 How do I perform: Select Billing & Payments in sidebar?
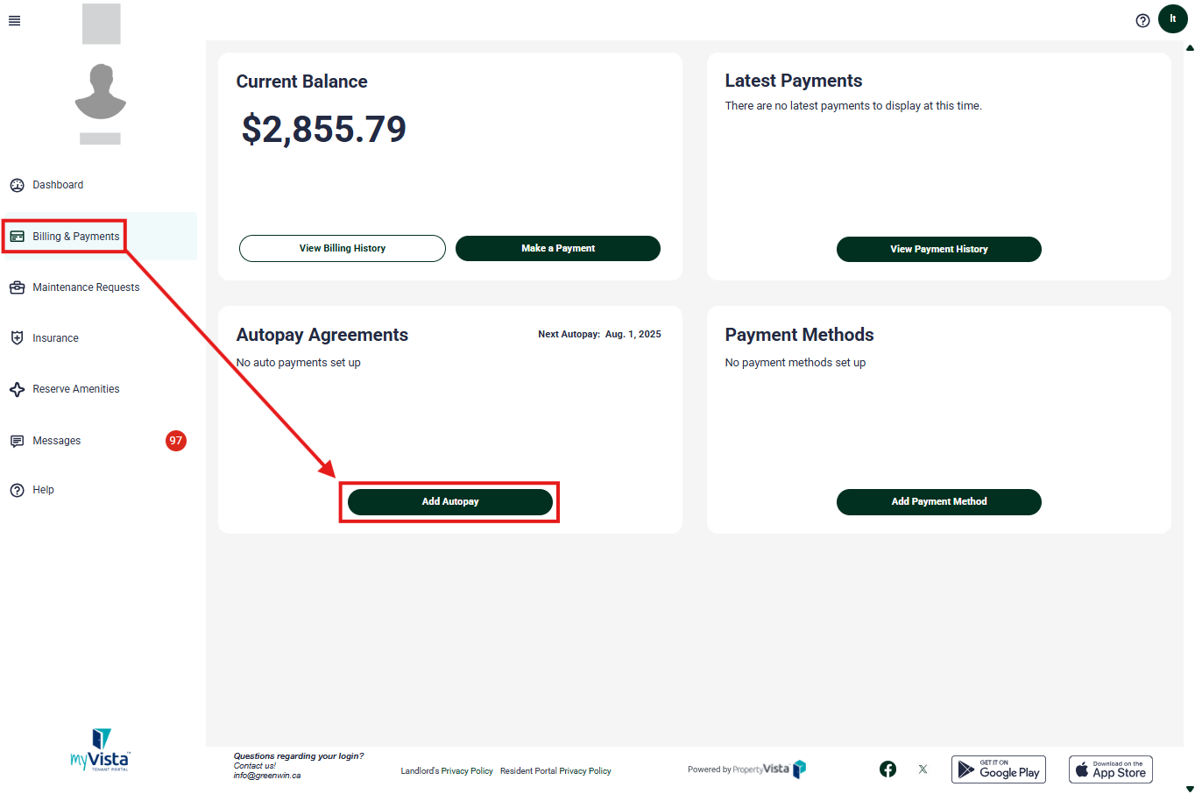pos(75,237)
